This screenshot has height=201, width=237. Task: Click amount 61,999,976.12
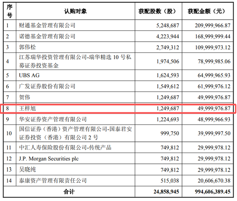pos(214,86)
